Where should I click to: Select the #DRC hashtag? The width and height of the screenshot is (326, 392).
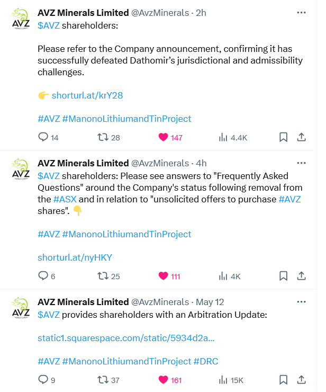206,361
